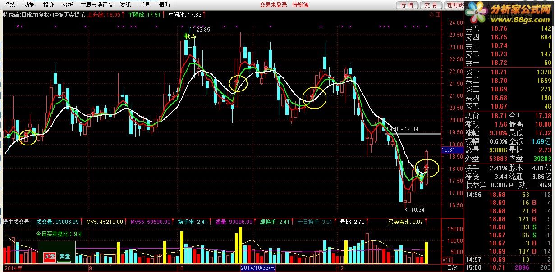Image resolution: width=555 pixels, height=272 pixels.
Task: Click the 快卖 signal marker on chart
Action: tap(191, 37)
